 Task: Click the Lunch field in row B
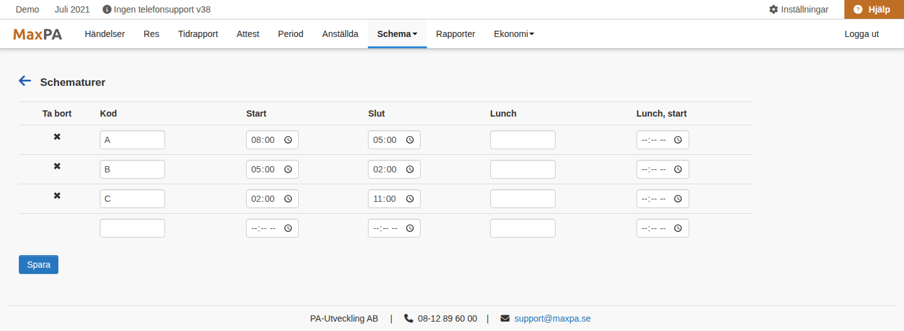click(x=523, y=169)
